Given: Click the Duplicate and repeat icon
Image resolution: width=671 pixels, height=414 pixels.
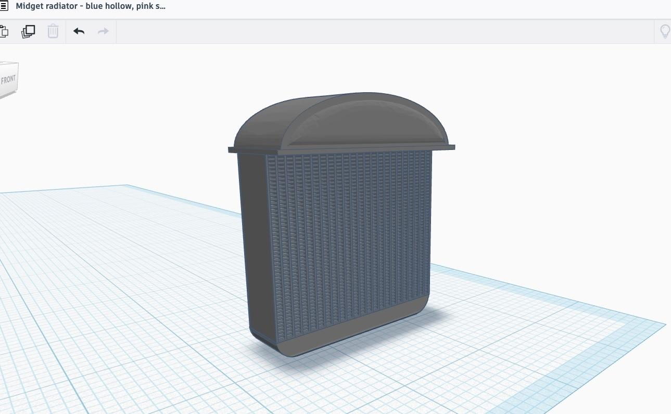Looking at the screenshot, I should [x=28, y=31].
